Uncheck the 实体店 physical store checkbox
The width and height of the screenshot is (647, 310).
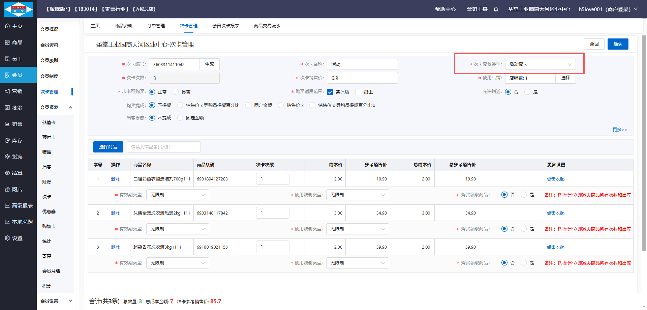point(330,92)
